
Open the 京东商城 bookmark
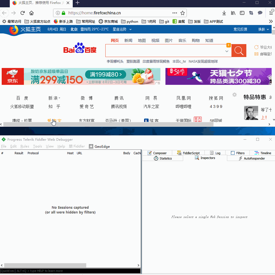(108, 21)
